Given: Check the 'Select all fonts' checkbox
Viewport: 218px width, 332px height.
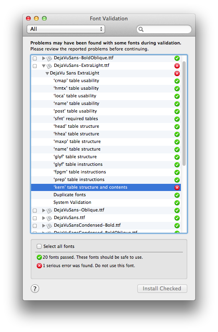Looking at the screenshot, I should point(39,246).
